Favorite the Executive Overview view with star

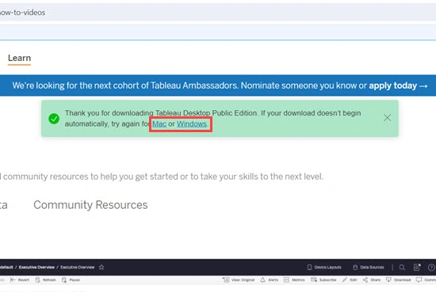click(x=101, y=267)
